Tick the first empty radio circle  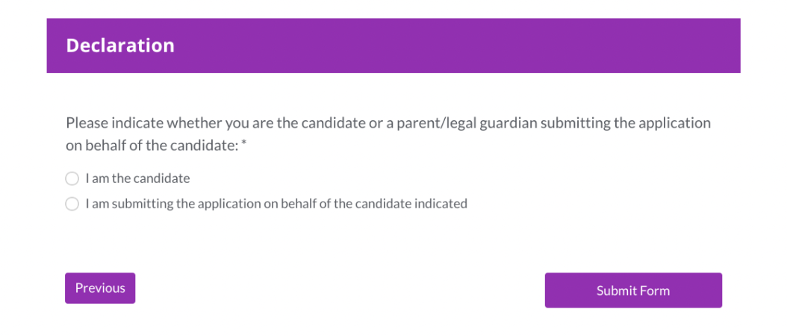pyautogui.click(x=72, y=178)
